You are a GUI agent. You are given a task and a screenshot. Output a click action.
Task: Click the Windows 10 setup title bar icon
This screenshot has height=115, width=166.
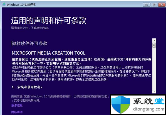coord(4,4)
